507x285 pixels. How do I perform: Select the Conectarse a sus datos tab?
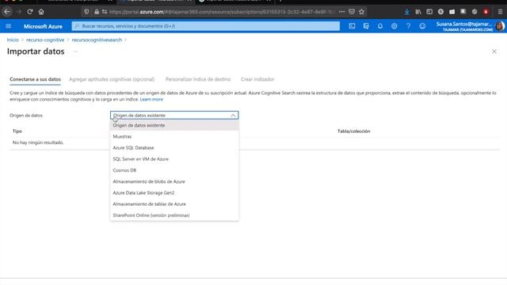[35, 79]
